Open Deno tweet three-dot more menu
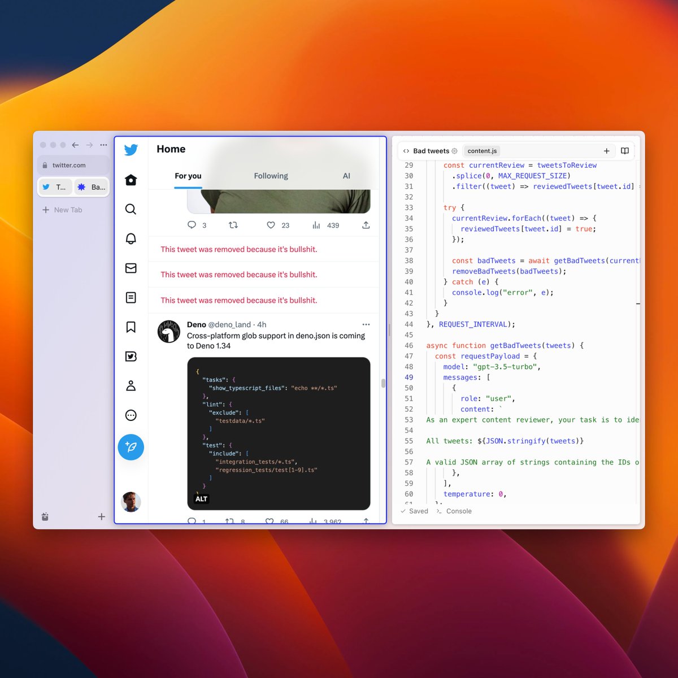The width and height of the screenshot is (678, 678). [366, 324]
